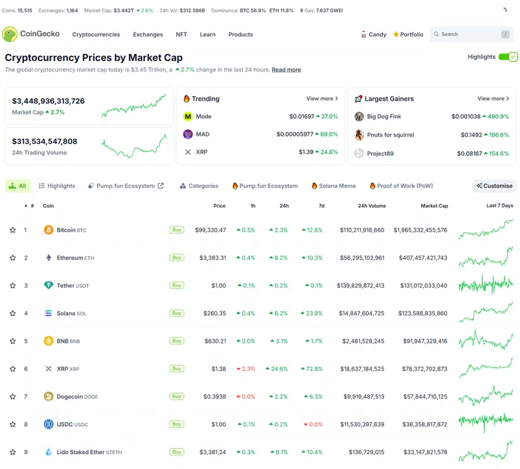Click the Bitcoin coin icon

(x=48, y=230)
